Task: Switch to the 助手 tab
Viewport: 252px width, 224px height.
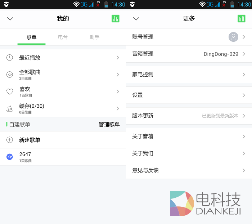Action: point(94,37)
